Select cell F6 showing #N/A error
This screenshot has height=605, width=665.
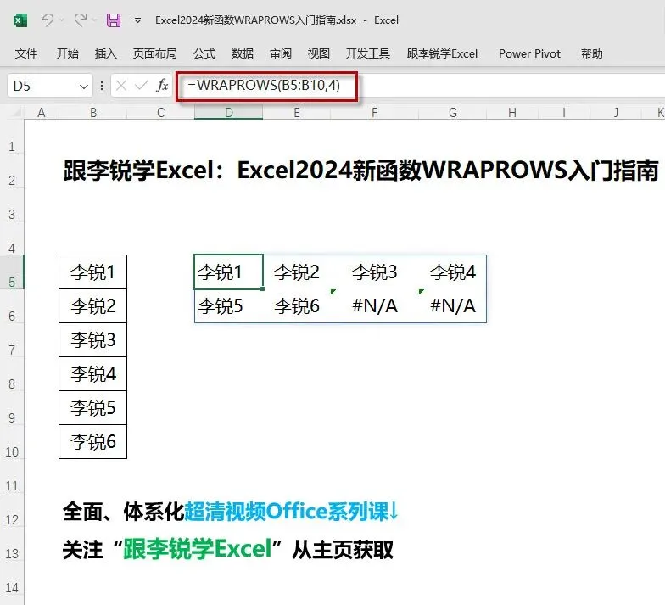point(374,305)
